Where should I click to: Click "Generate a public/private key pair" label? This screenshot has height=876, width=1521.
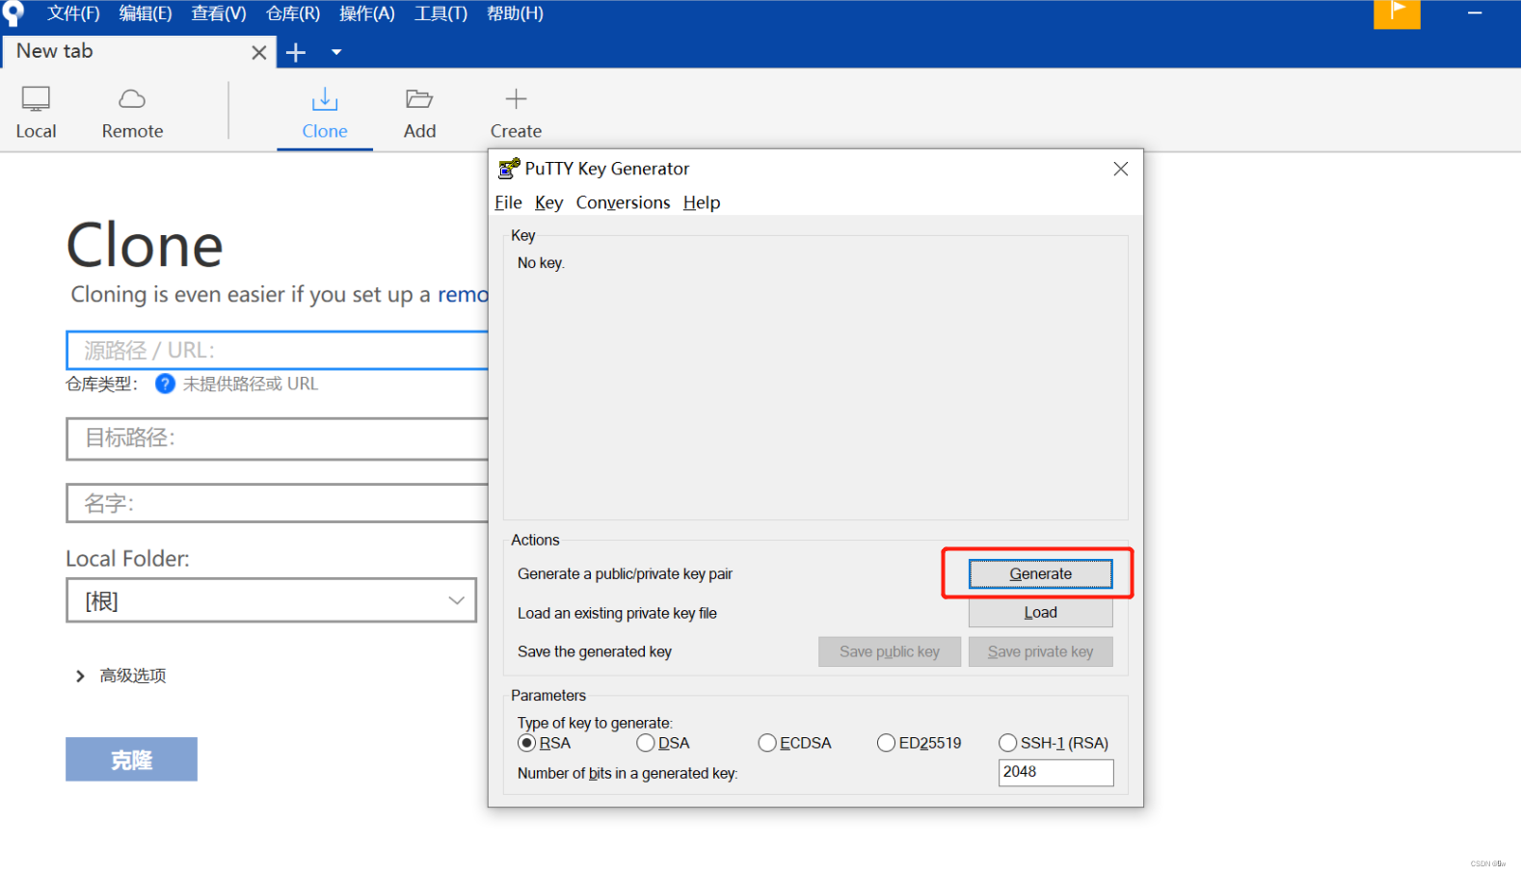[625, 574]
